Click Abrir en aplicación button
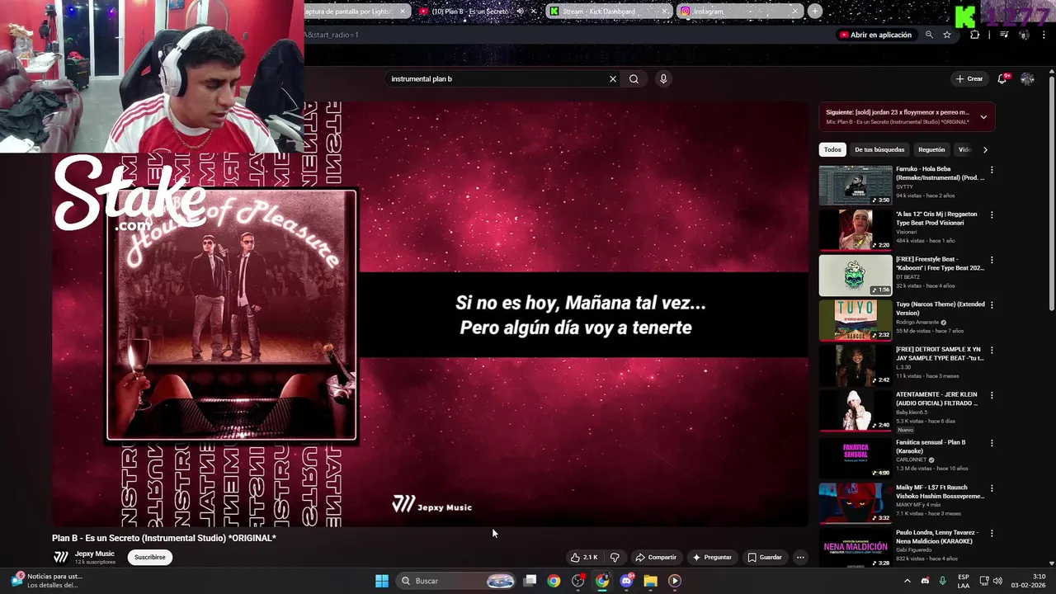 tap(875, 35)
